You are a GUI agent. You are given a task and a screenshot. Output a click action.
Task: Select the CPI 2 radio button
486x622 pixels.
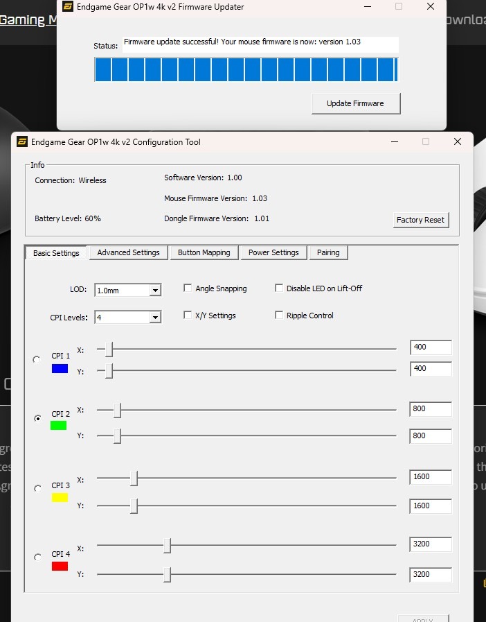pyautogui.click(x=37, y=418)
